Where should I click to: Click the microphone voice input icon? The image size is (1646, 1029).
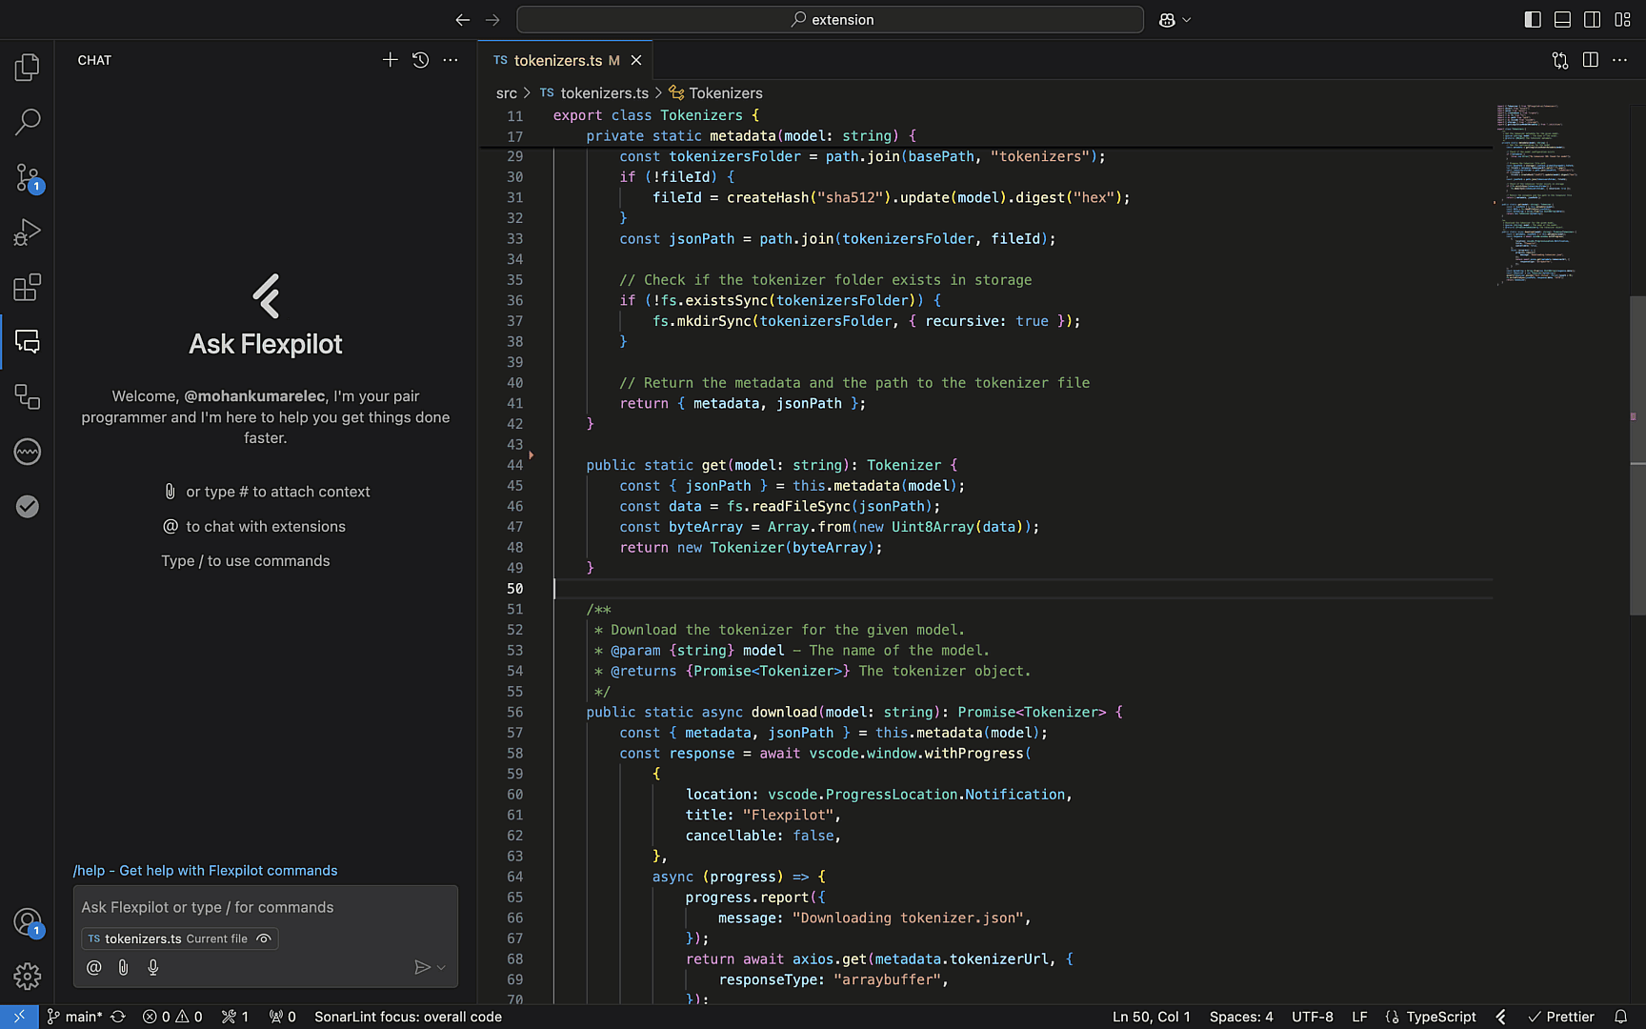(x=153, y=967)
